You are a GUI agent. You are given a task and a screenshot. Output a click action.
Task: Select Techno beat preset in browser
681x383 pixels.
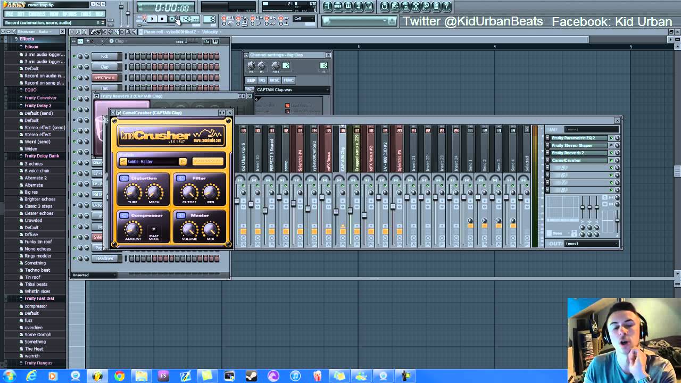click(x=37, y=270)
